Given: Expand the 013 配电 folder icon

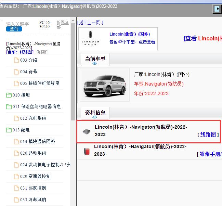Looking at the screenshot, I should coord(9,130).
